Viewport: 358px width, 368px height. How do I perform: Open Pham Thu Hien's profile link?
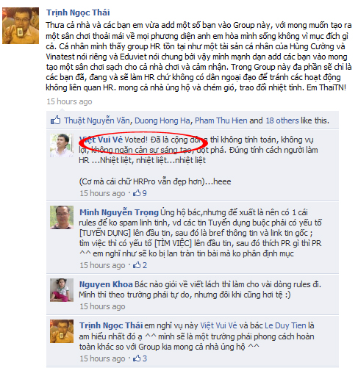(221, 120)
